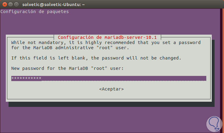This screenshot has width=224, height=133.
Task: Click the Configuración de paquetes header text
Action: (34, 12)
